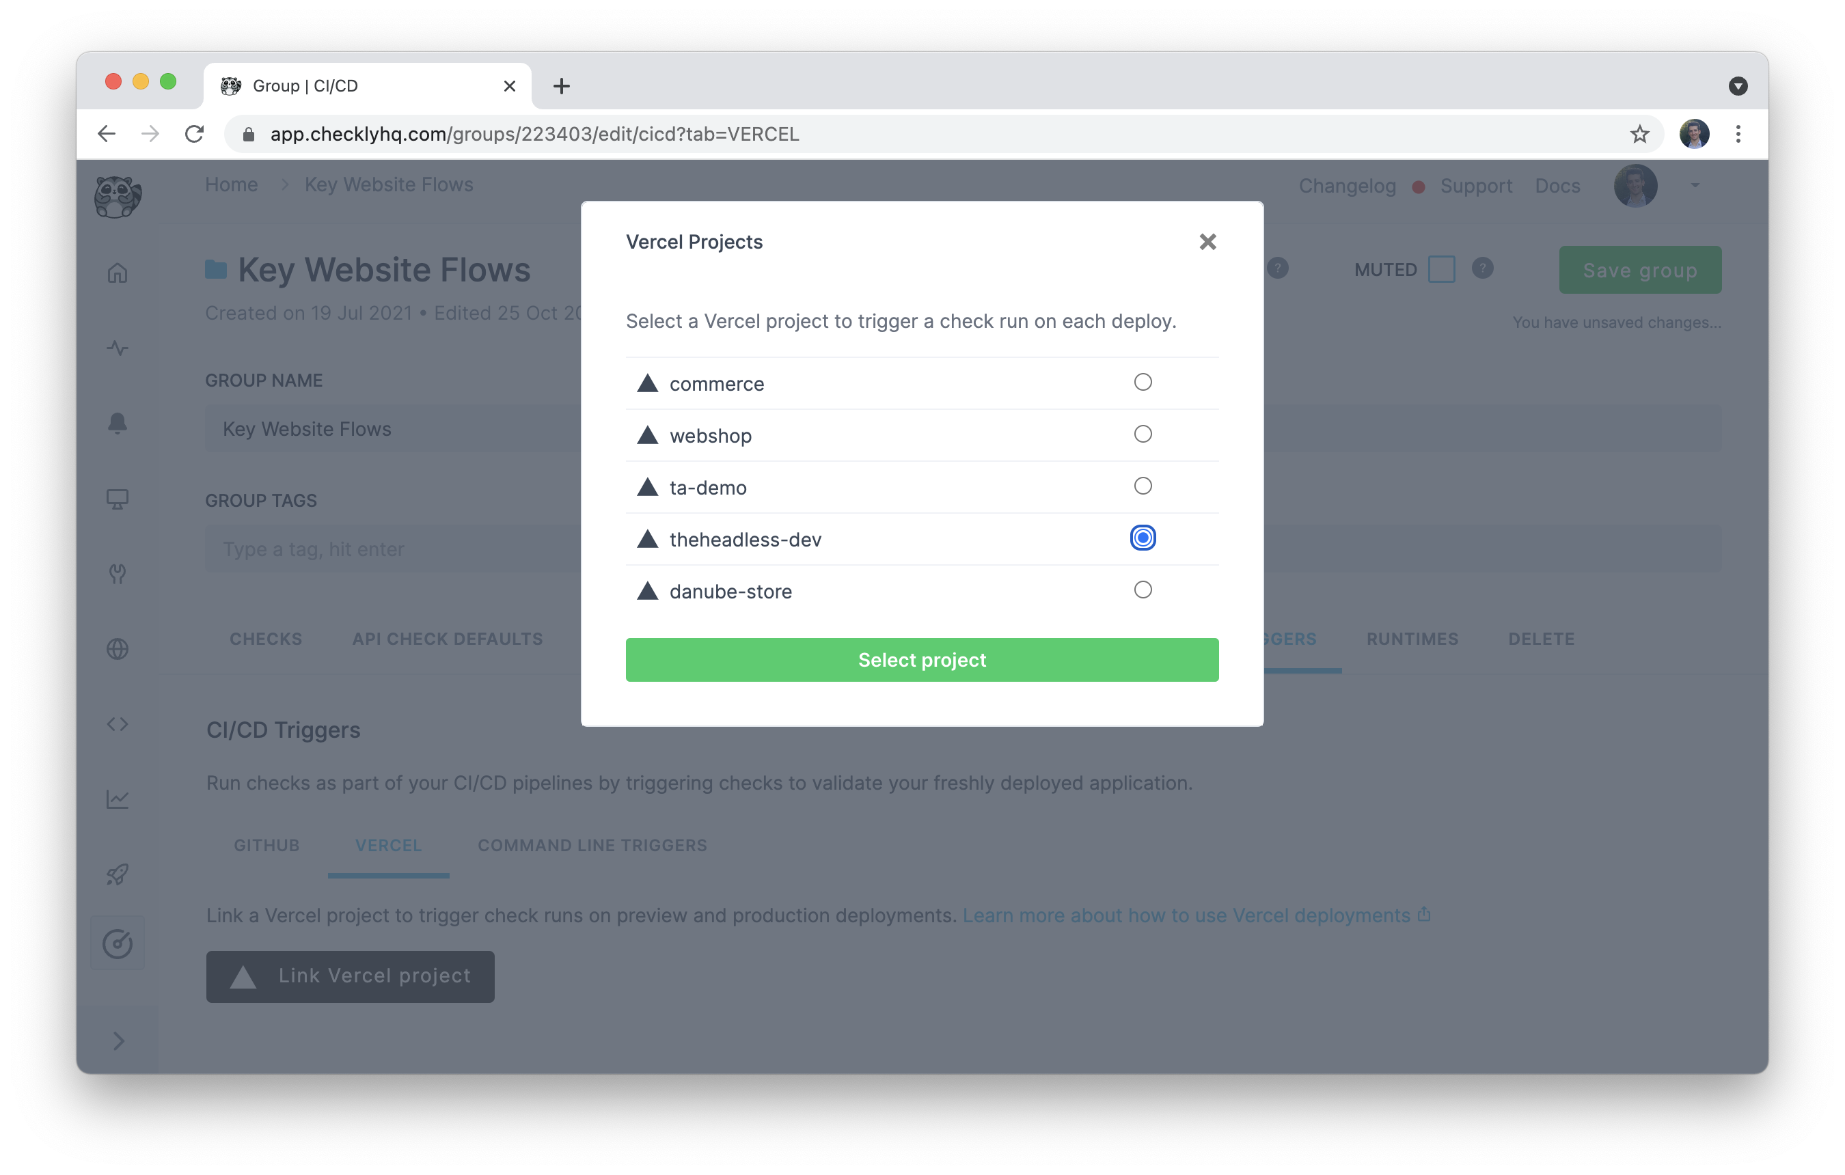Switch to the GITHUB triggers tab
Screen dimensions: 1845x1175
[266, 846]
